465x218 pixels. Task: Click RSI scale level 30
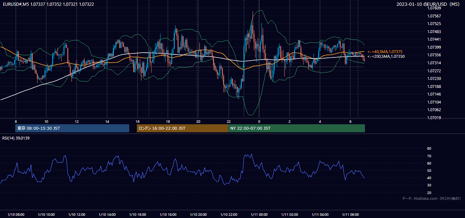tap(429, 185)
